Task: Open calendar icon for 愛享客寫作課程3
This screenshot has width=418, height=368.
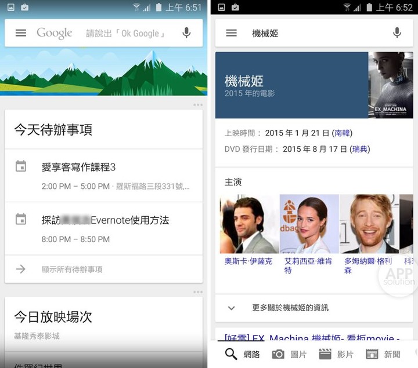Action: pyautogui.click(x=21, y=167)
